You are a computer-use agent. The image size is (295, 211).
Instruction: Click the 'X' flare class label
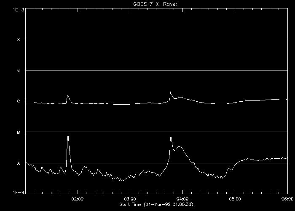coord(19,40)
